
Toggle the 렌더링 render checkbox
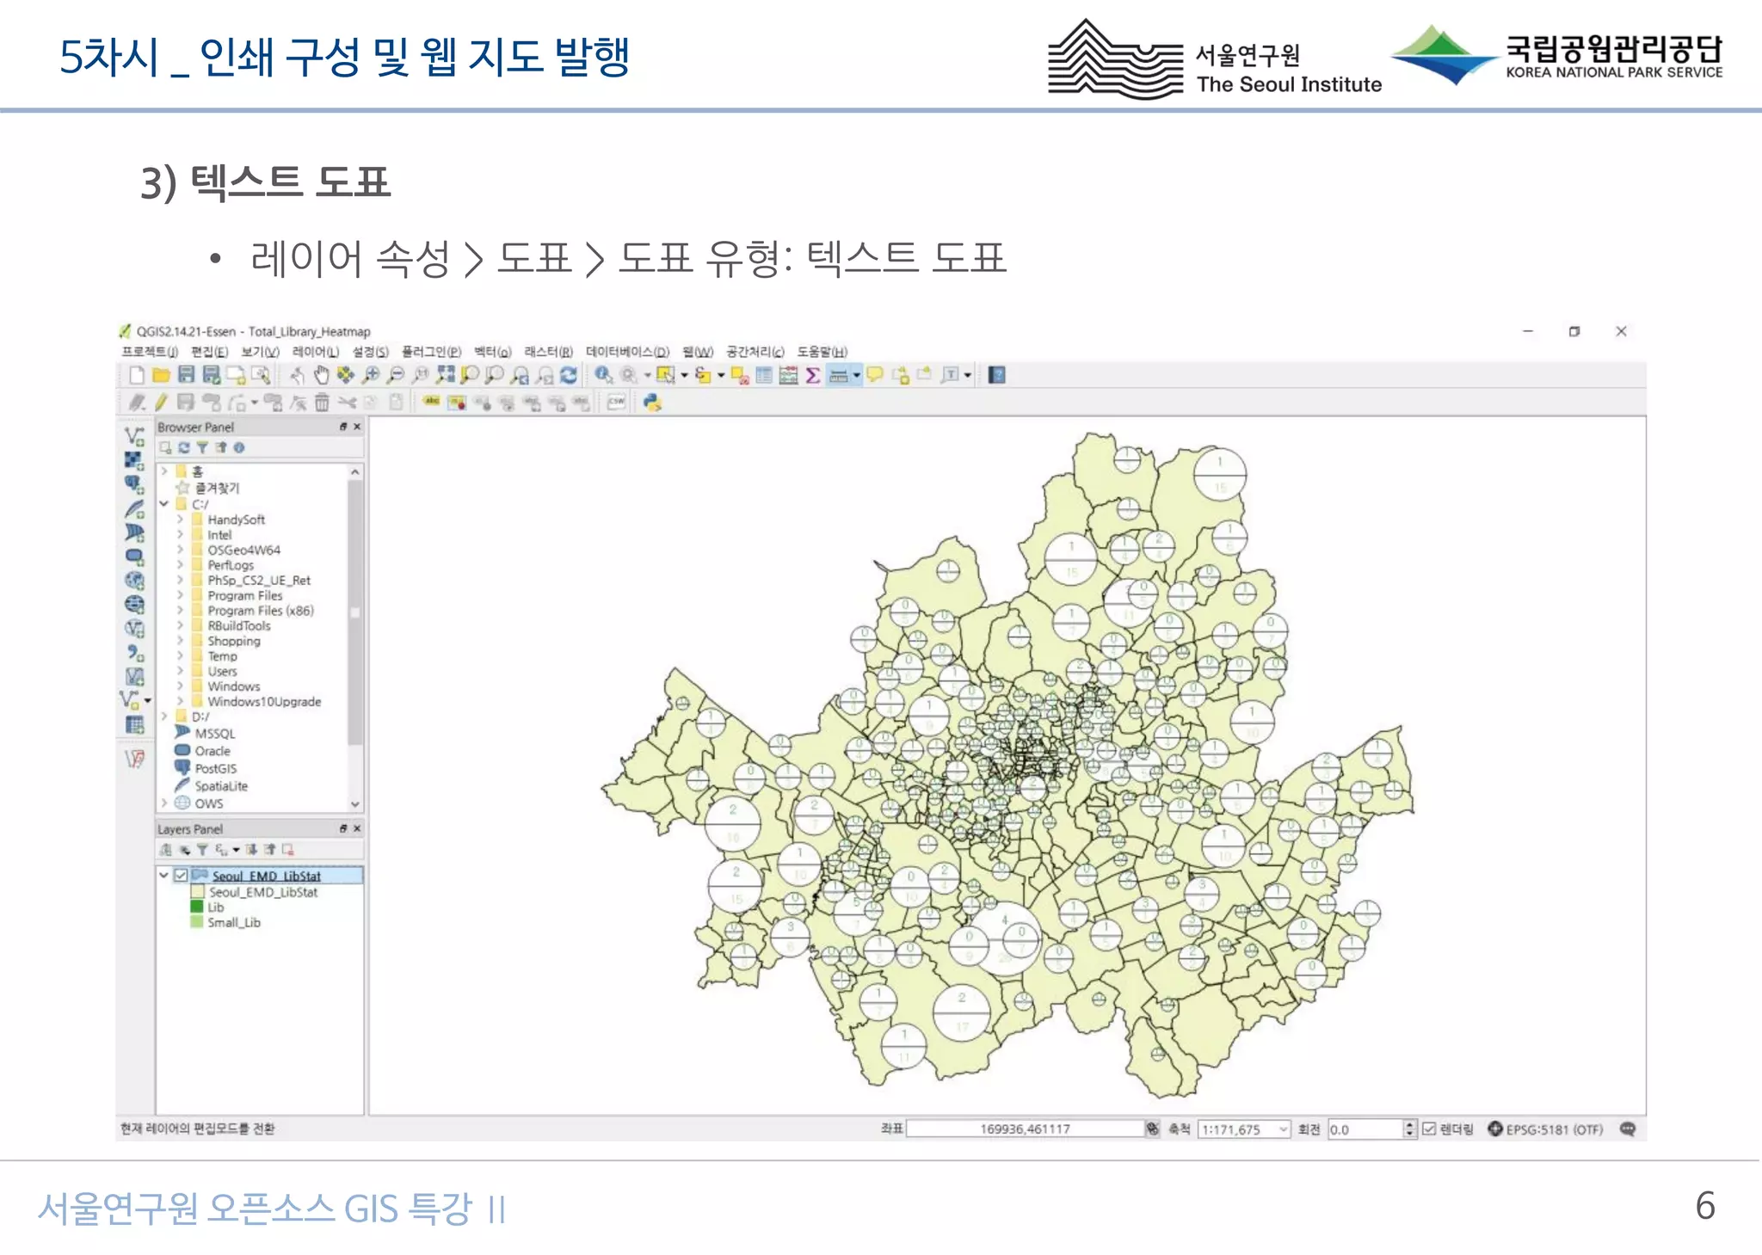(x=1429, y=1129)
